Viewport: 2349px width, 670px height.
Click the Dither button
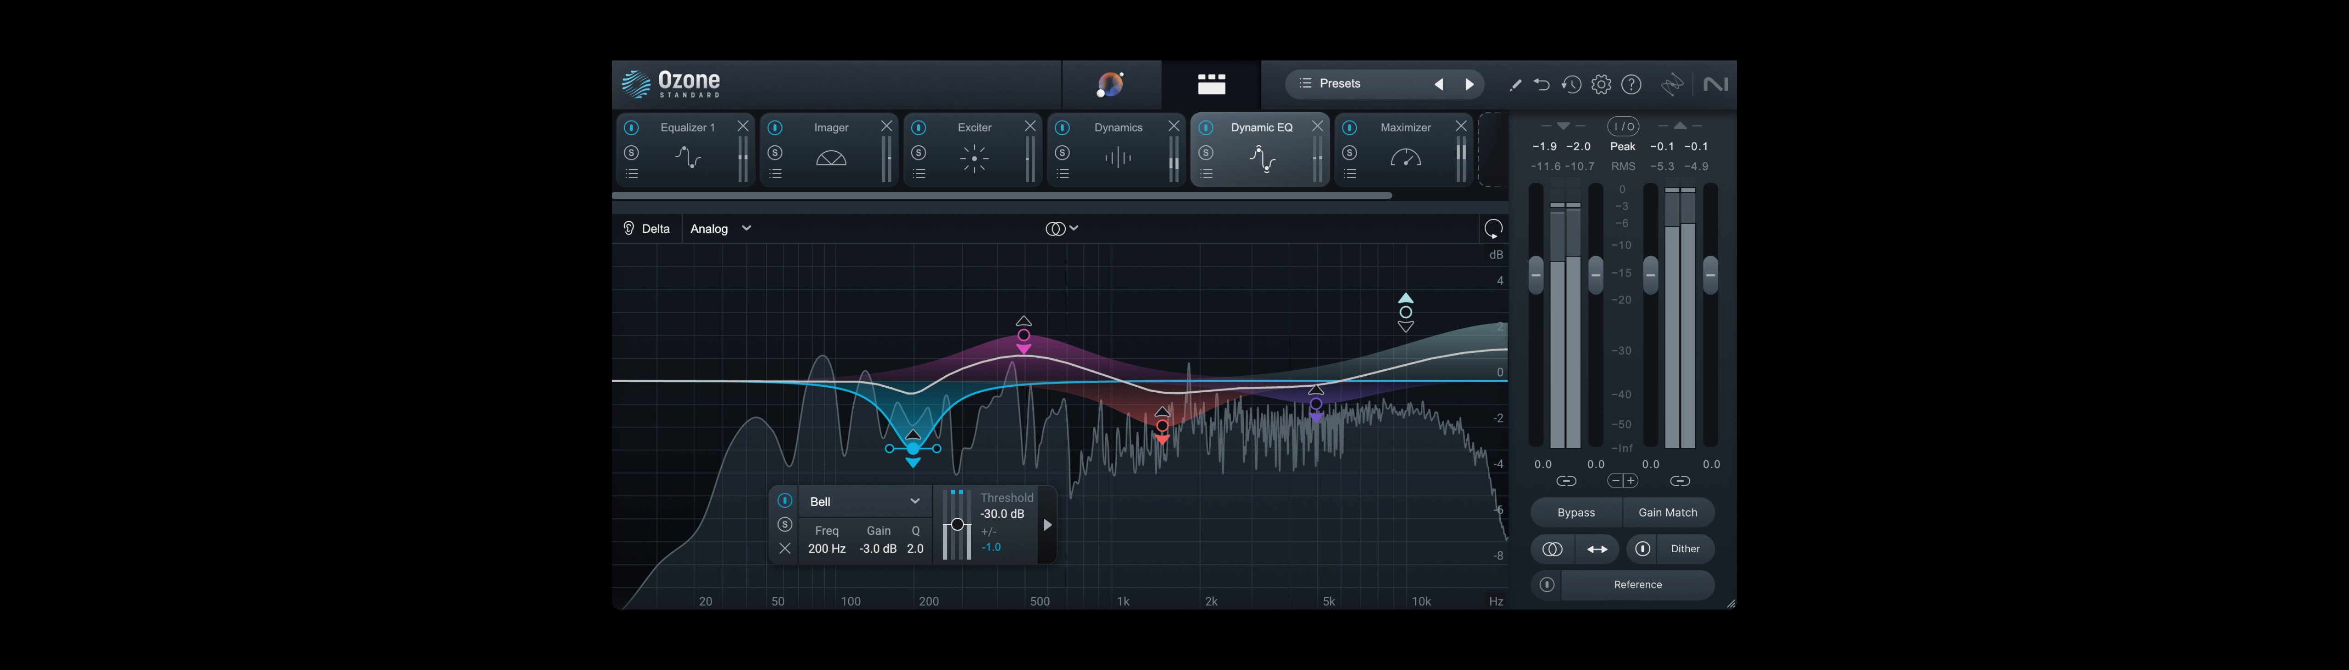pyautogui.click(x=1685, y=549)
